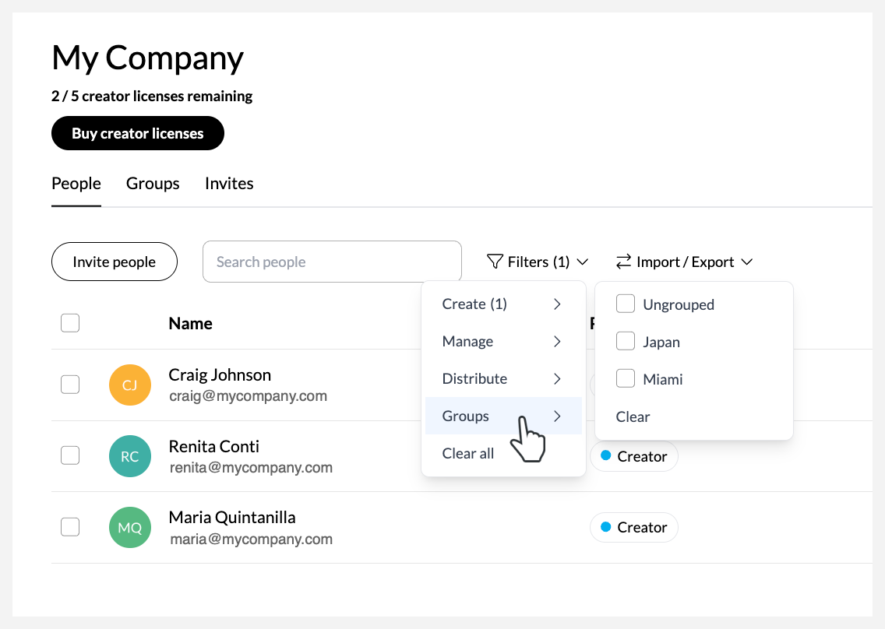
Task: Click the Import / Export arrows icon
Action: [622, 262]
